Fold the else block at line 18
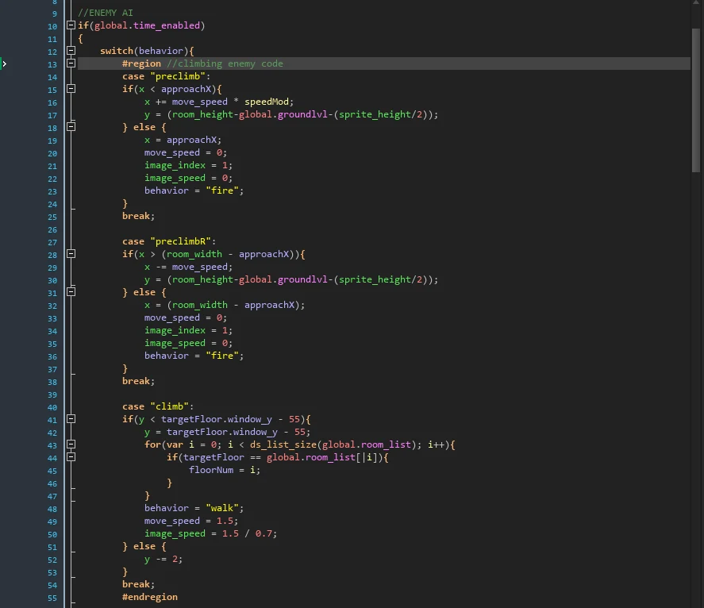This screenshot has width=704, height=608. point(71,127)
